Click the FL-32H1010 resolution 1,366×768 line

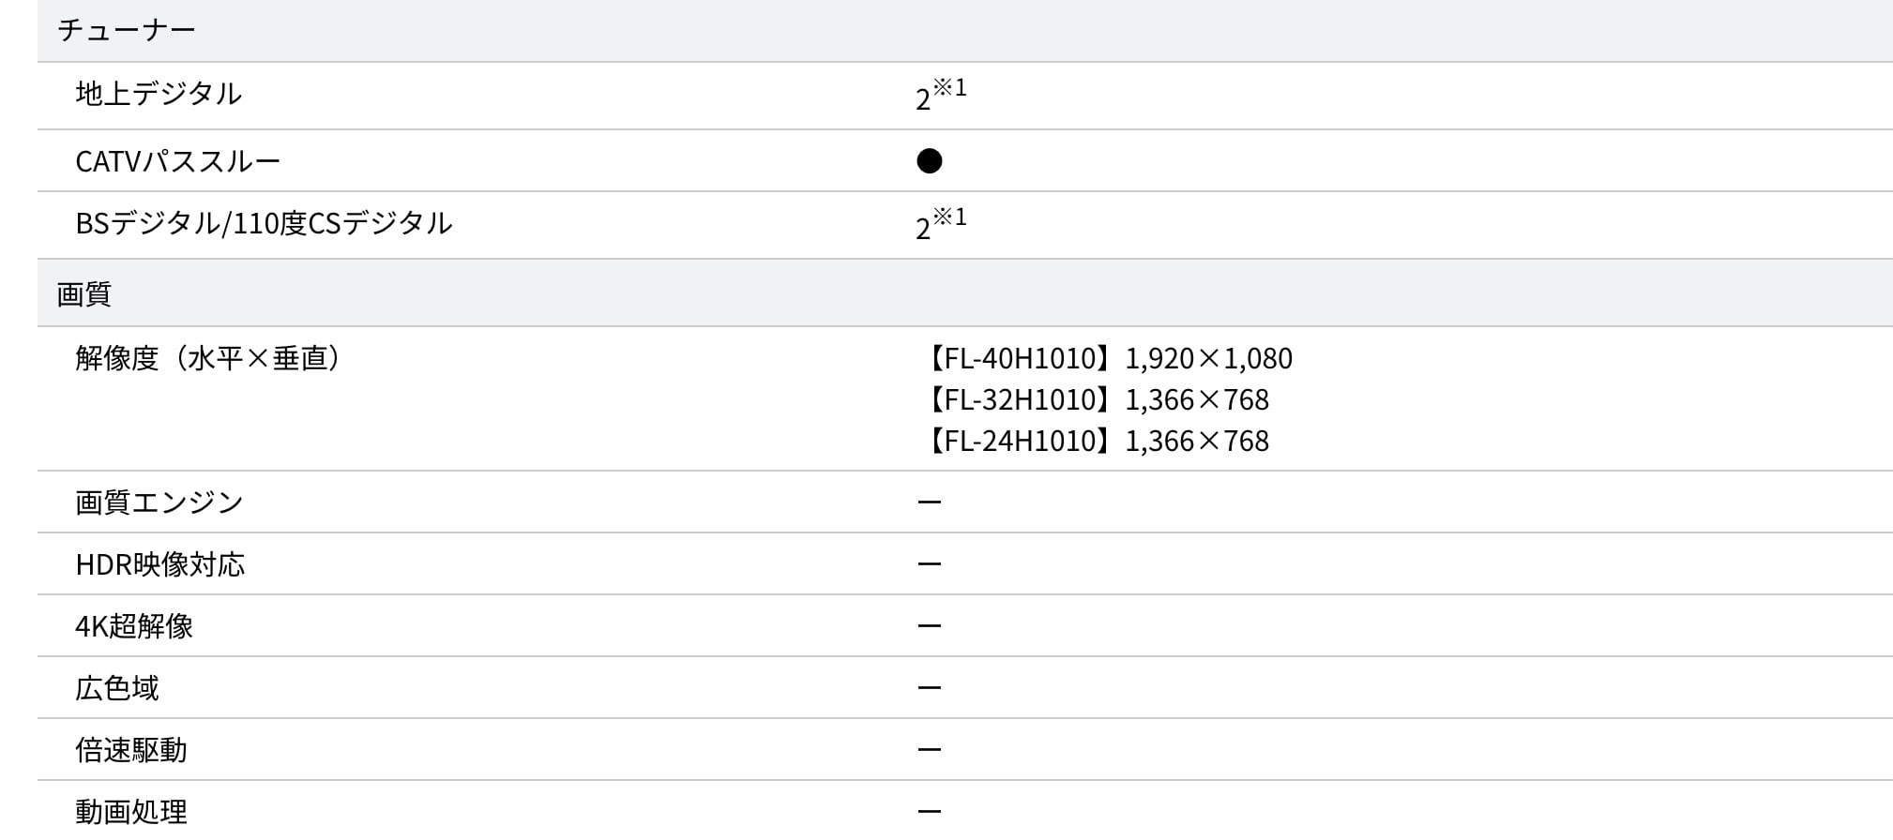coord(1095,399)
